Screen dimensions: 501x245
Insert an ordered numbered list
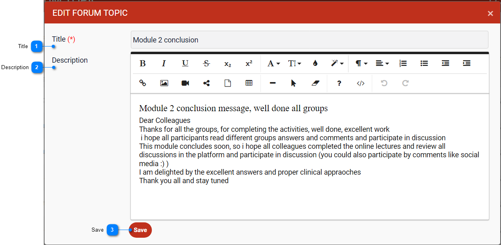[x=403, y=63]
